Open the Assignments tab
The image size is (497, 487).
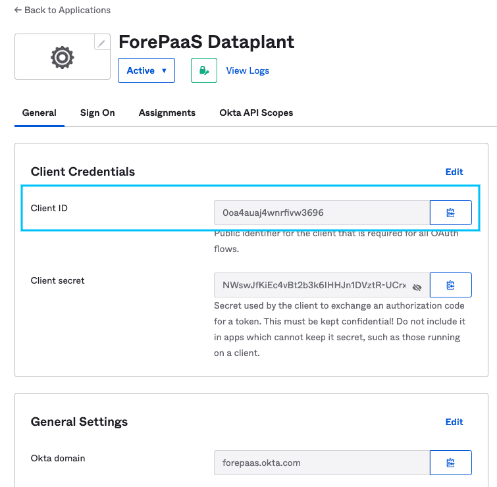tap(167, 113)
